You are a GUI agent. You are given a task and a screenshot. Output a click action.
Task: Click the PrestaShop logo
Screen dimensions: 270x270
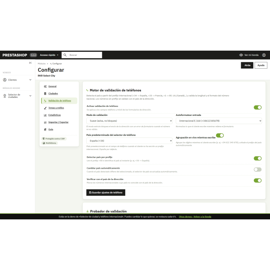point(15,55)
